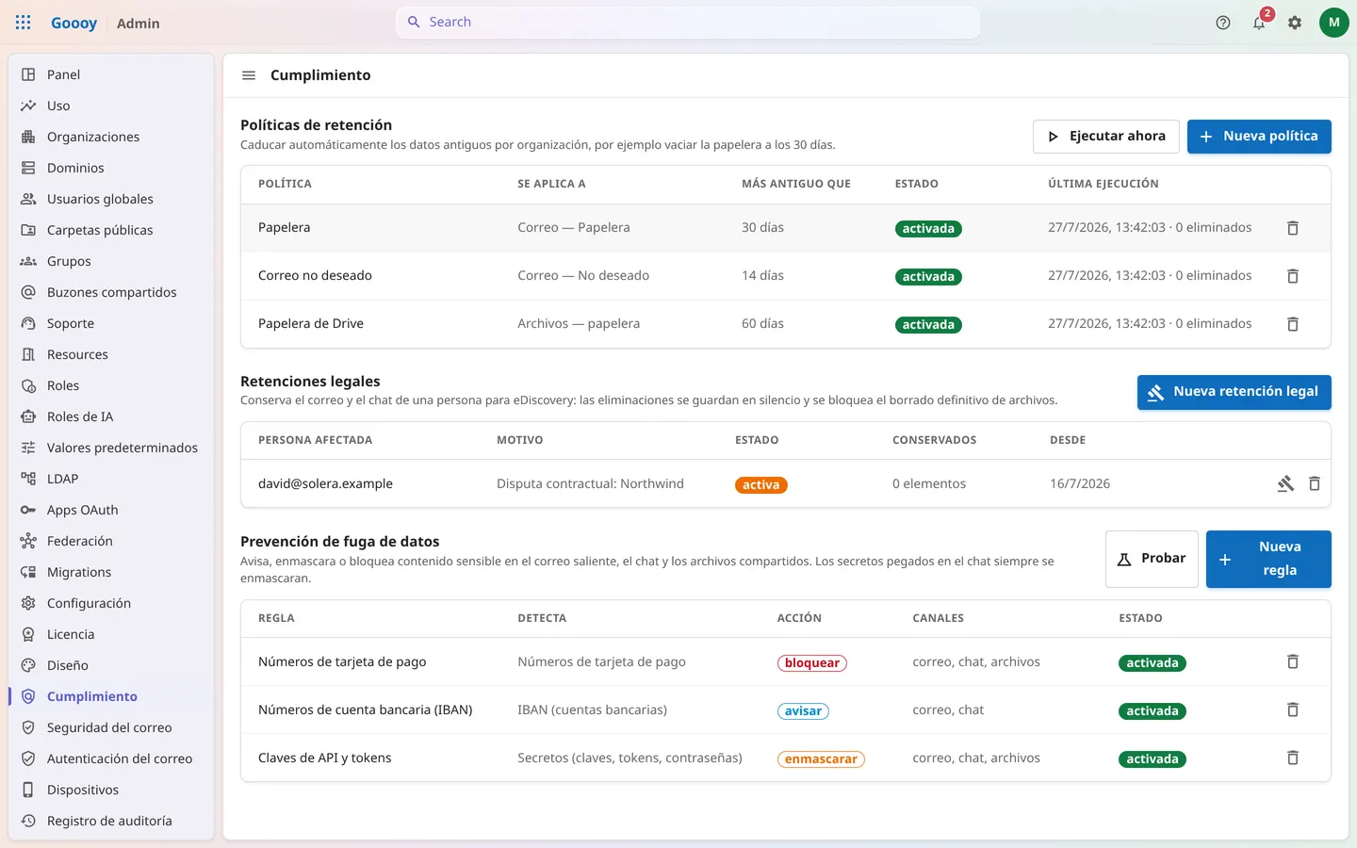Delete the Papelera de Drive policy
Image resolution: width=1357 pixels, height=848 pixels.
[x=1293, y=324]
